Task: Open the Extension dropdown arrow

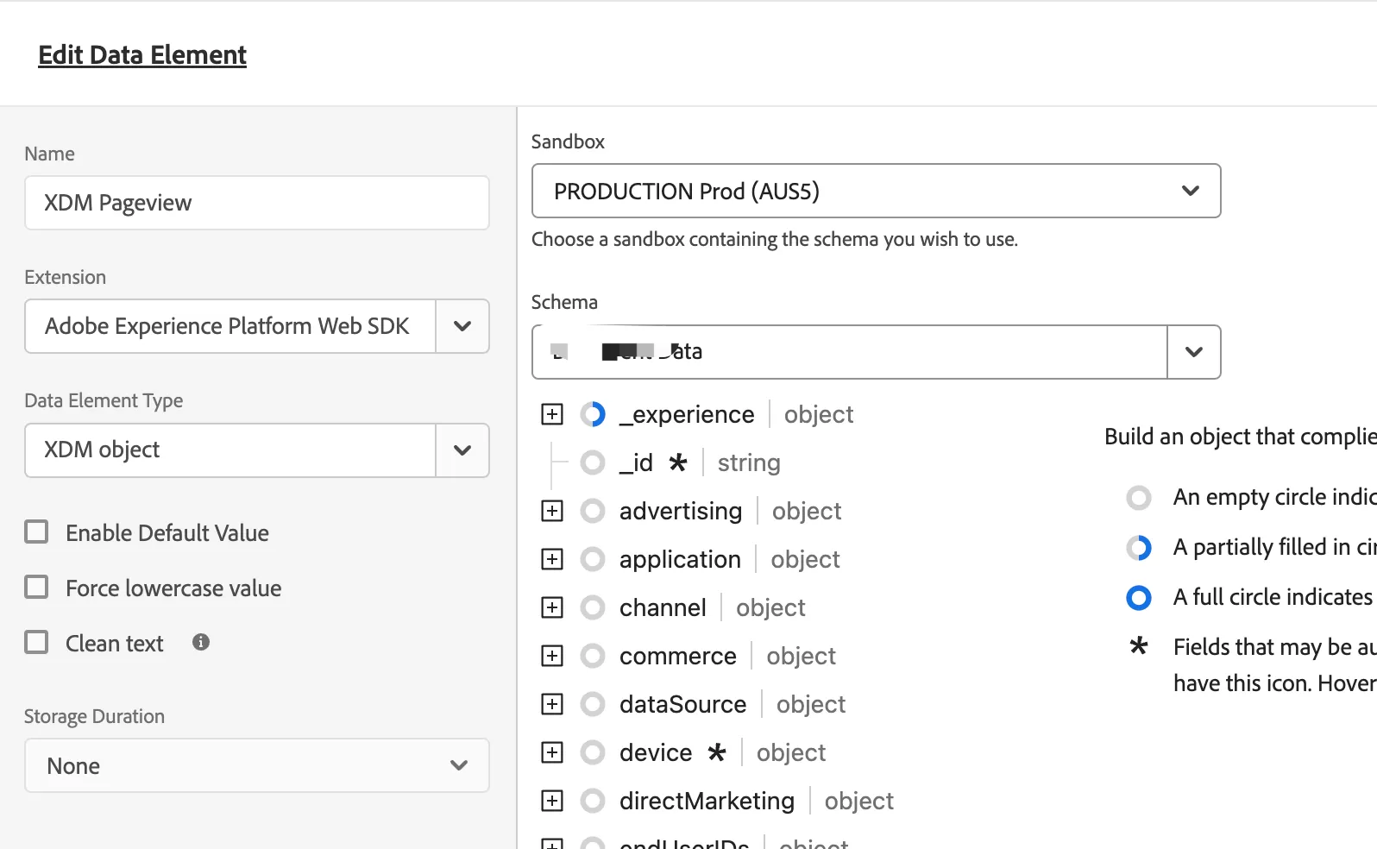Action: coord(462,326)
